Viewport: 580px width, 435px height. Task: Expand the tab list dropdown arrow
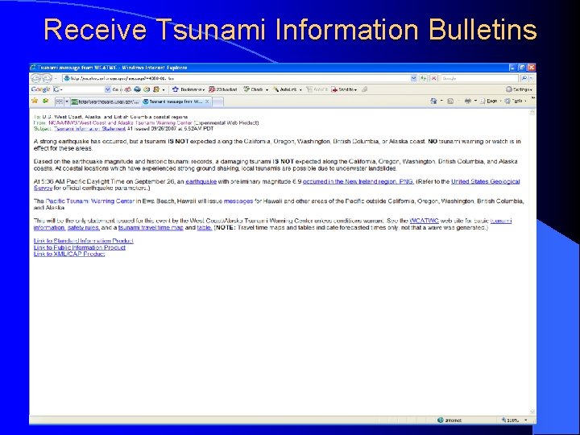[67, 101]
